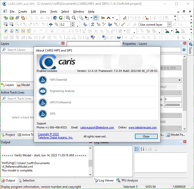The height and width of the screenshot is (189, 194).
Task: Click the (0, 0, 0, 255) color swatch
Action: click(171, 68)
